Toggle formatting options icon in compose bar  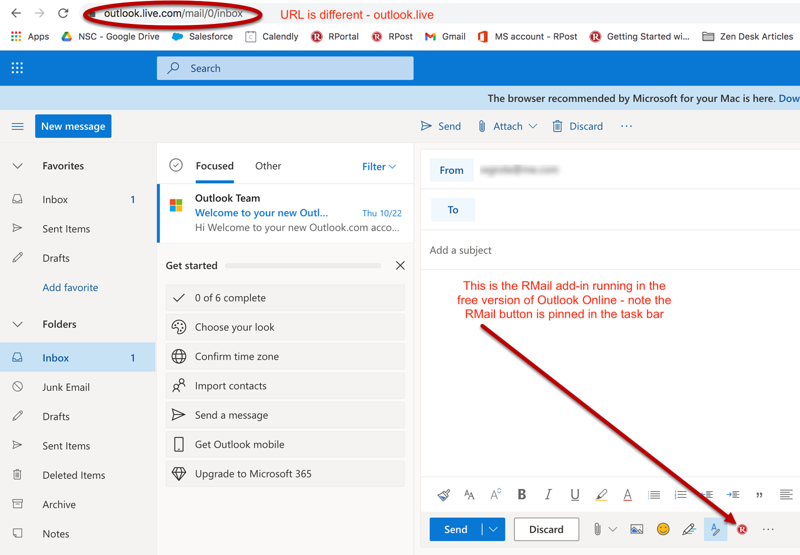715,529
